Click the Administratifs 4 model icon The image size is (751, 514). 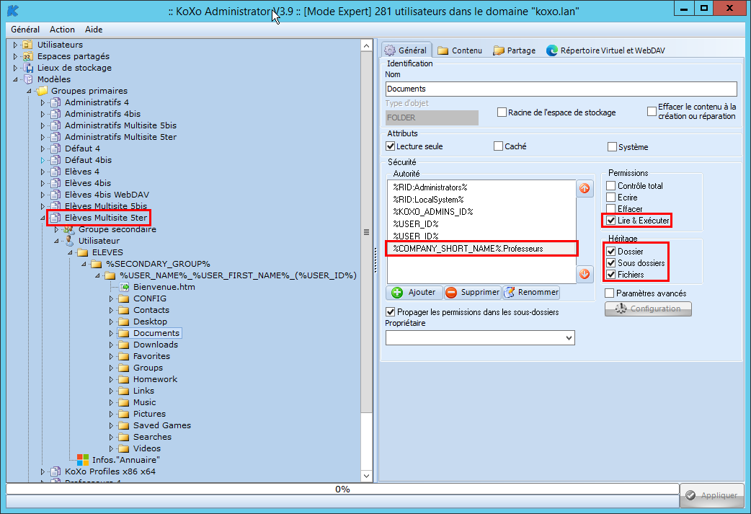55,102
